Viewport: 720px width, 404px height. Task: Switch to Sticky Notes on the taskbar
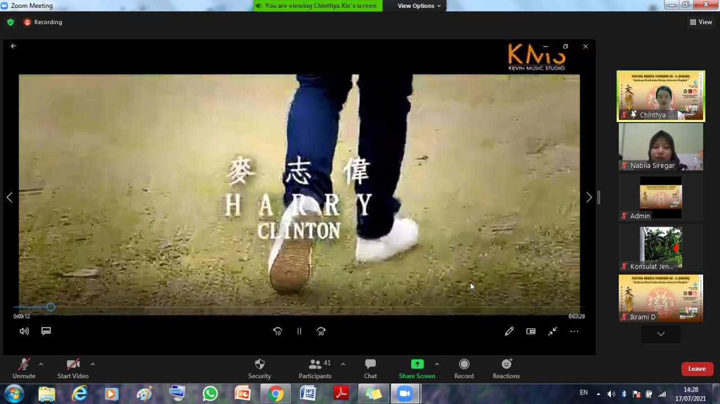point(373,394)
